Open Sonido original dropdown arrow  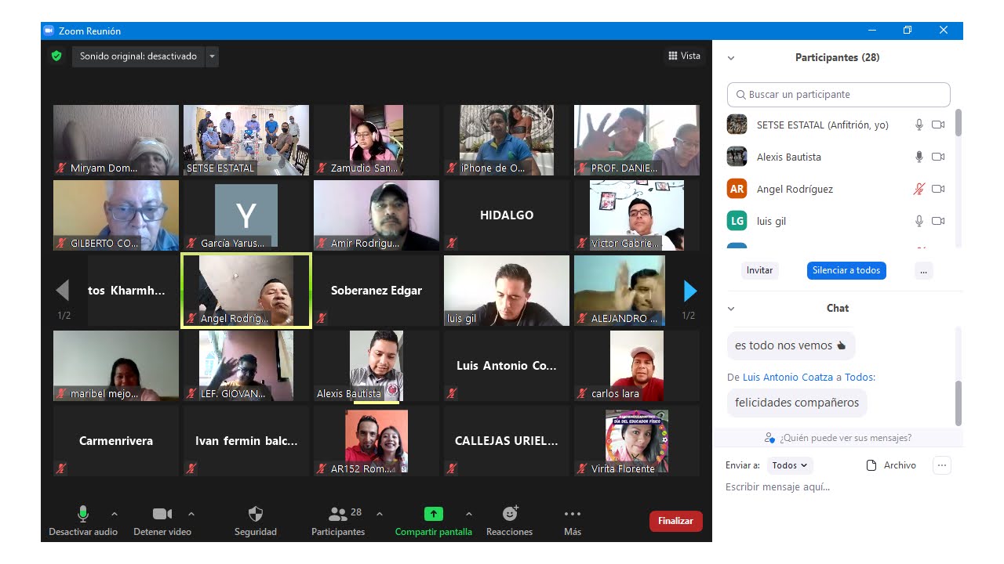tap(212, 56)
